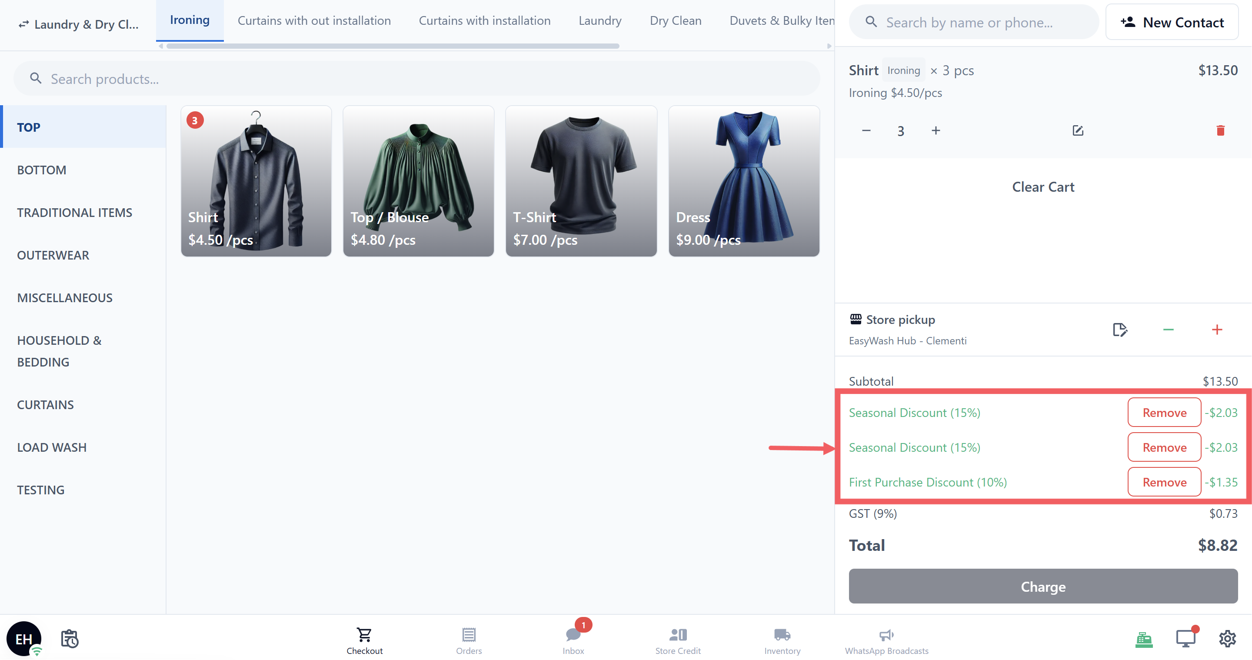Click the Store pickup shop icon
Viewport: 1252px width, 660px height.
pyautogui.click(x=856, y=319)
